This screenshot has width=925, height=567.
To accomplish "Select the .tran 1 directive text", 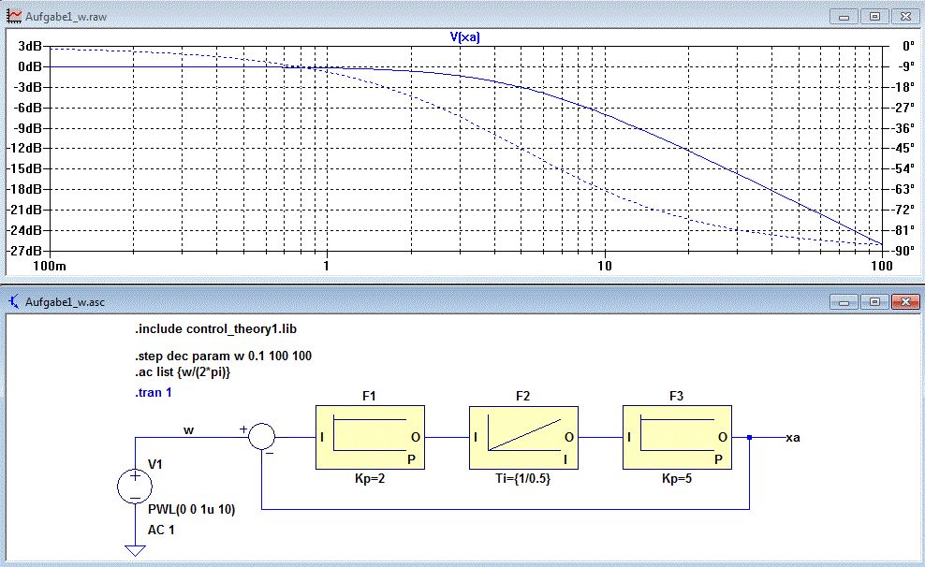I will tap(154, 393).
